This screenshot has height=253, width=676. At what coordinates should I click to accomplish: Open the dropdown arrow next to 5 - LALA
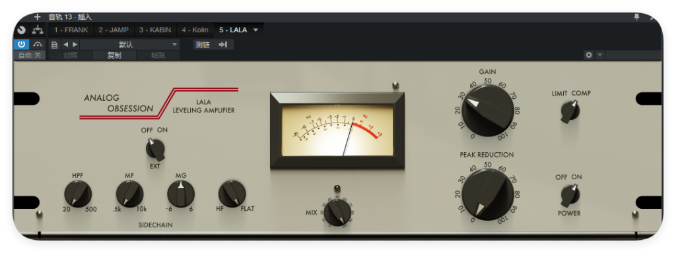(x=255, y=30)
